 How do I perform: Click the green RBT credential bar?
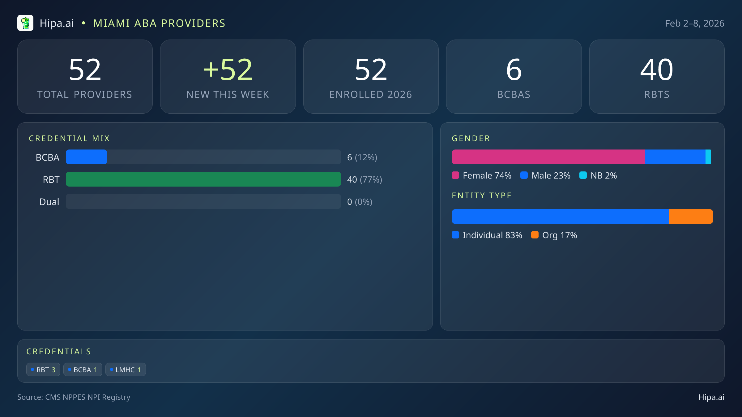pyautogui.click(x=203, y=179)
